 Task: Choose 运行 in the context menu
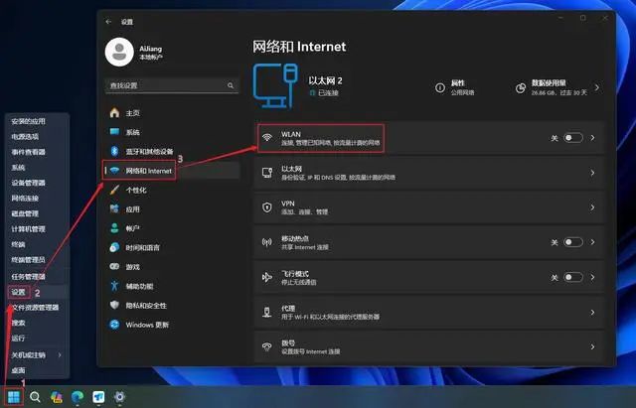[18, 338]
